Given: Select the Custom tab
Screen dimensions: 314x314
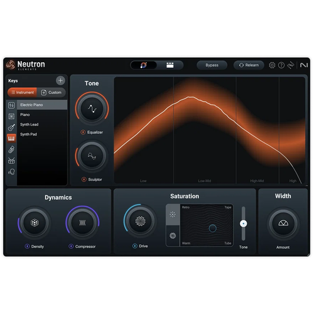Looking at the screenshot, I should pos(51,92).
